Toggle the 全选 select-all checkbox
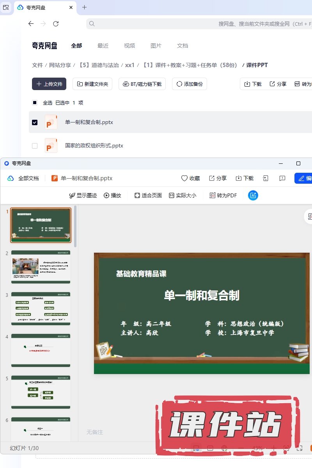Screen dimensions: 312x468 click(x=35, y=103)
